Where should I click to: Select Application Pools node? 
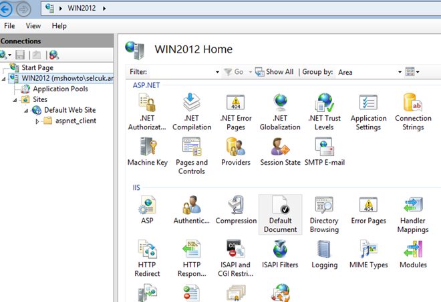coord(60,89)
